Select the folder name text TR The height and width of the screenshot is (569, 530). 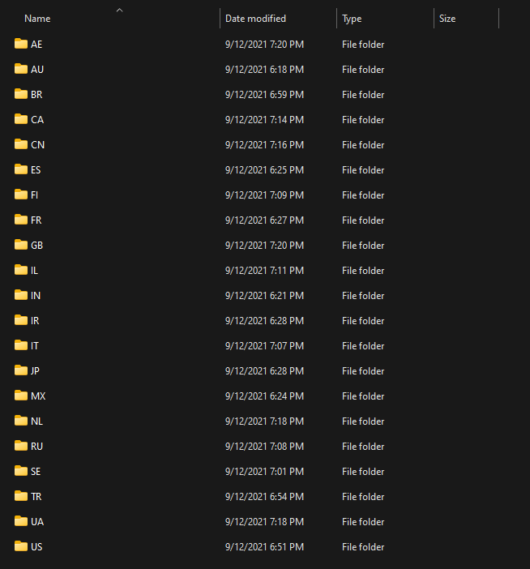36,496
